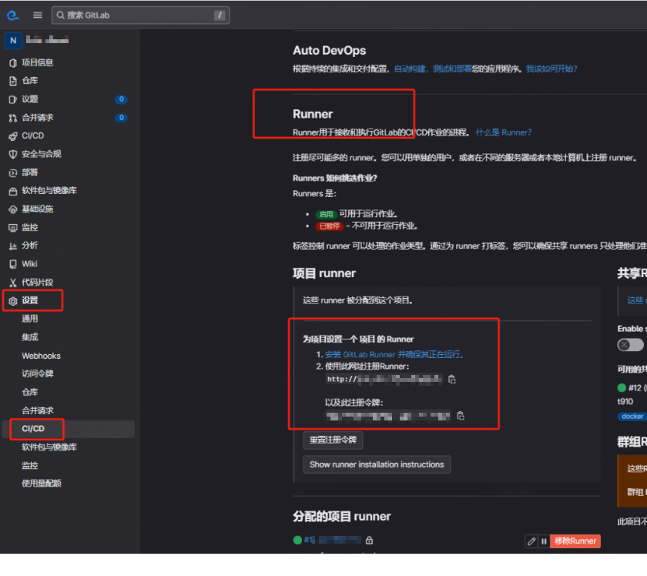Open 项目信息 via its sidebar icon
647x576 pixels.
click(x=13, y=62)
